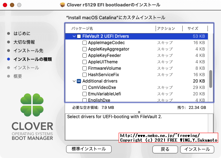Click the green Clover leaf logo

tap(32, 105)
